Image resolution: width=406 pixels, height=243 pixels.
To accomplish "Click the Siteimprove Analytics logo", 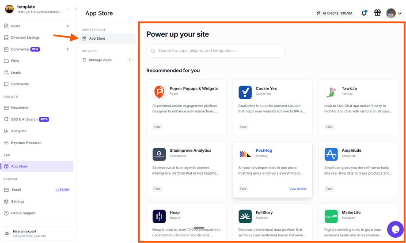I will tap(159, 154).
